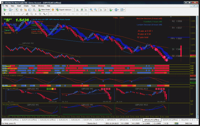Image resolution: width=200 pixels, height=126 pixels.
Task: Toggle the Bar Chart display mode
Action: click(77, 10)
